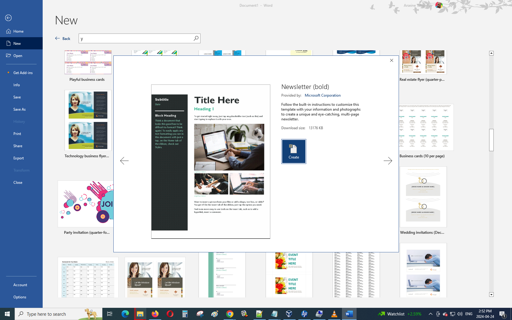Image resolution: width=512 pixels, height=320 pixels.
Task: Click the Firefox taskbar icon
Action: pyautogui.click(x=155, y=314)
